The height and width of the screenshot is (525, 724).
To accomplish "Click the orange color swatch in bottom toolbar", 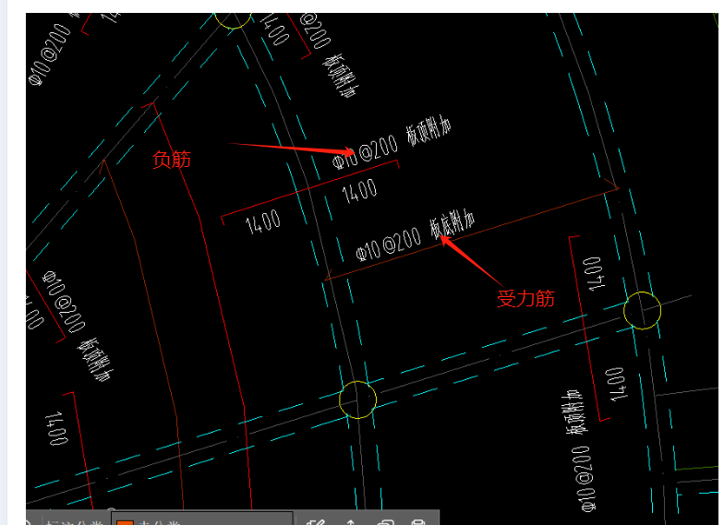I will [125, 522].
